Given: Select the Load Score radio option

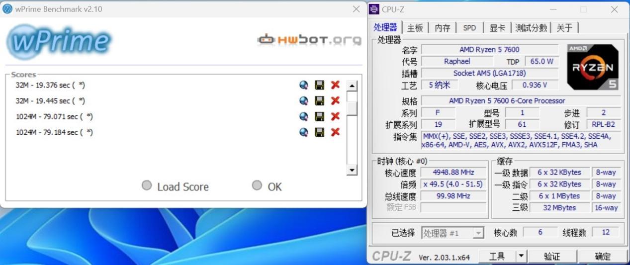Looking at the screenshot, I should (146, 185).
